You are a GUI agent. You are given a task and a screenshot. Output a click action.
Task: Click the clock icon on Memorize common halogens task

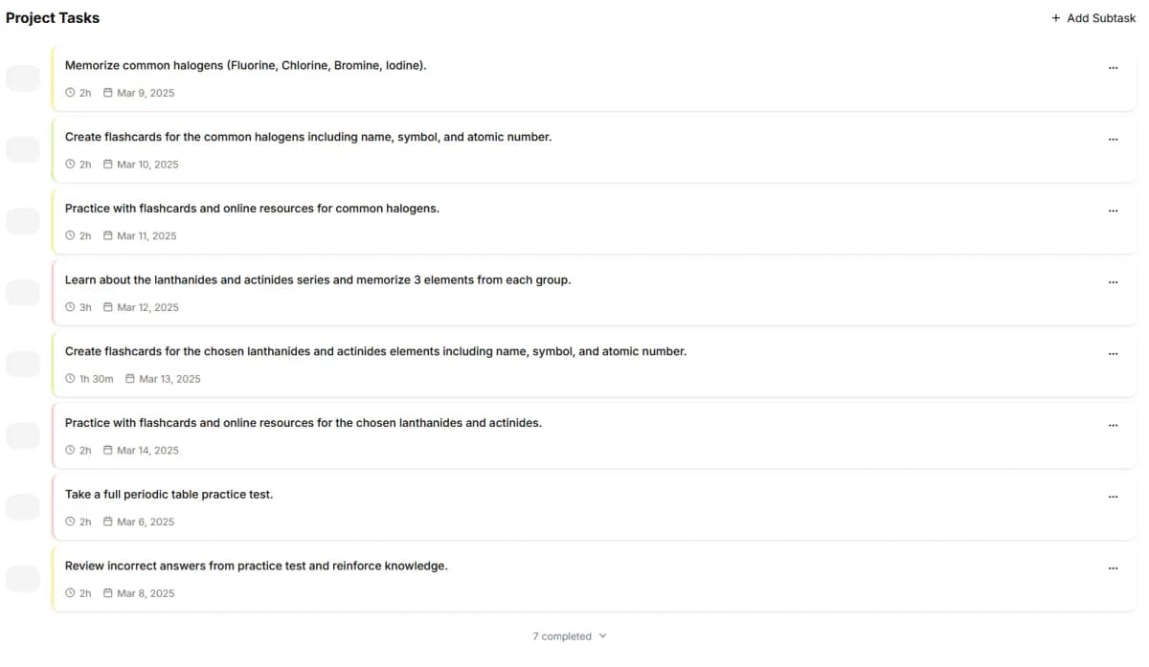[70, 93]
